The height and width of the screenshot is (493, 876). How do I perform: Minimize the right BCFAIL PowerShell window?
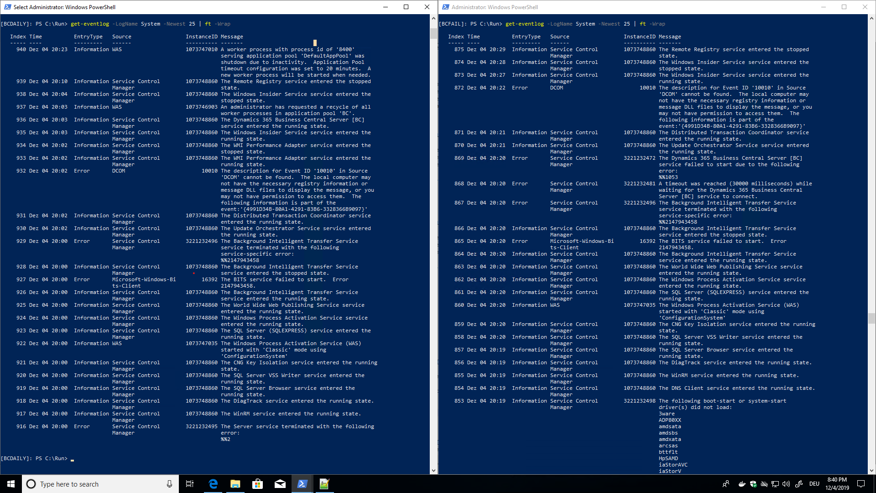(x=824, y=7)
